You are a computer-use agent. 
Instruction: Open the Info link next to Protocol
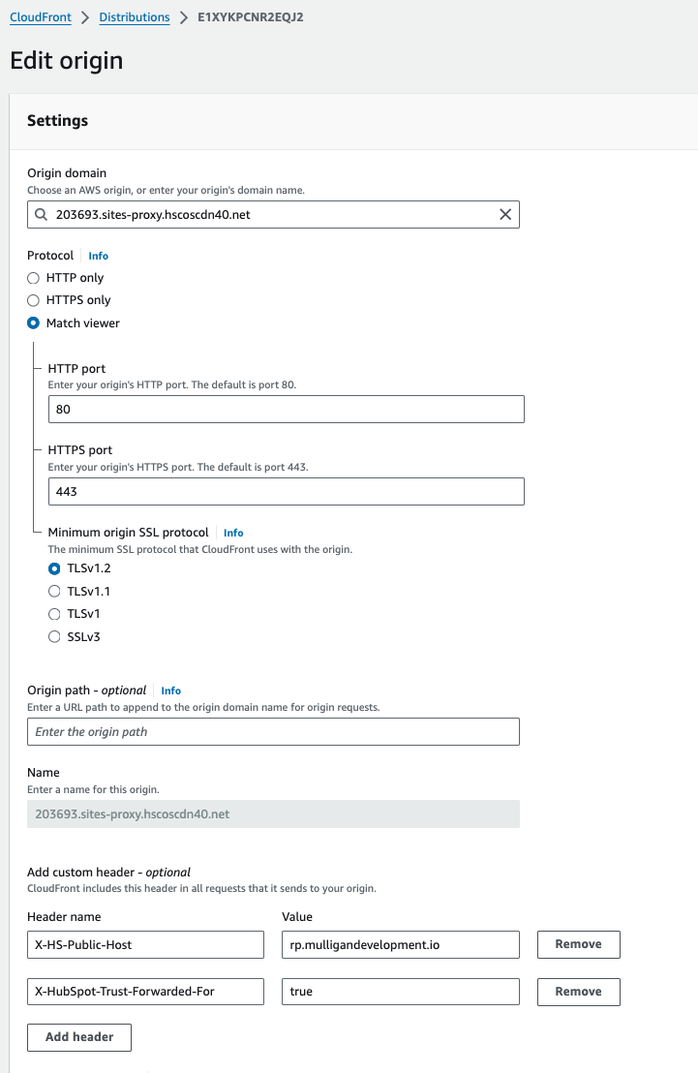pos(98,256)
